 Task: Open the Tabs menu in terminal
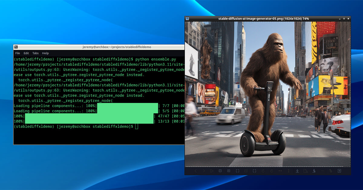coord(35,53)
